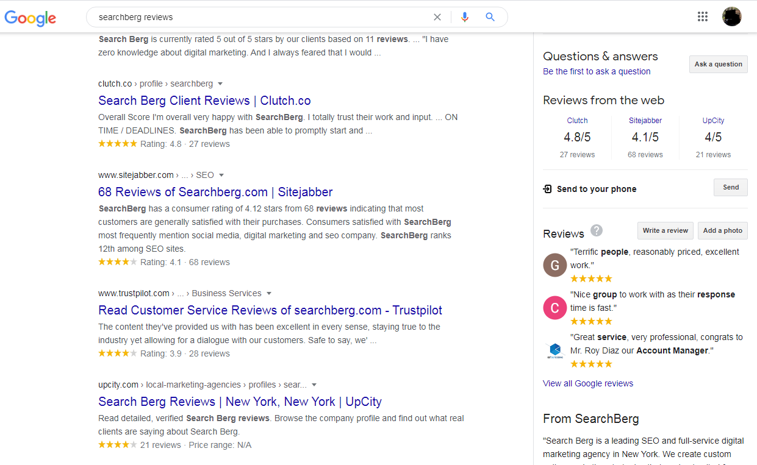Click the '68 reviews' text under Sitejabber
757x465 pixels.
(645, 155)
